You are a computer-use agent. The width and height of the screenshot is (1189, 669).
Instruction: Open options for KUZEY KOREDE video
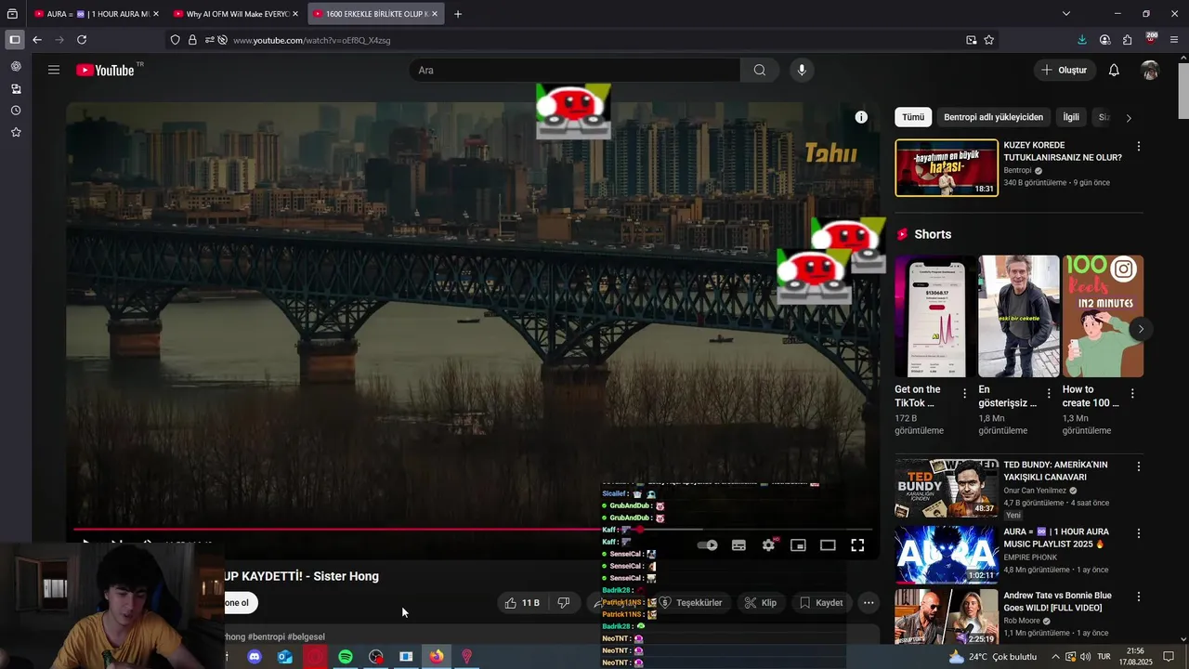tap(1139, 147)
